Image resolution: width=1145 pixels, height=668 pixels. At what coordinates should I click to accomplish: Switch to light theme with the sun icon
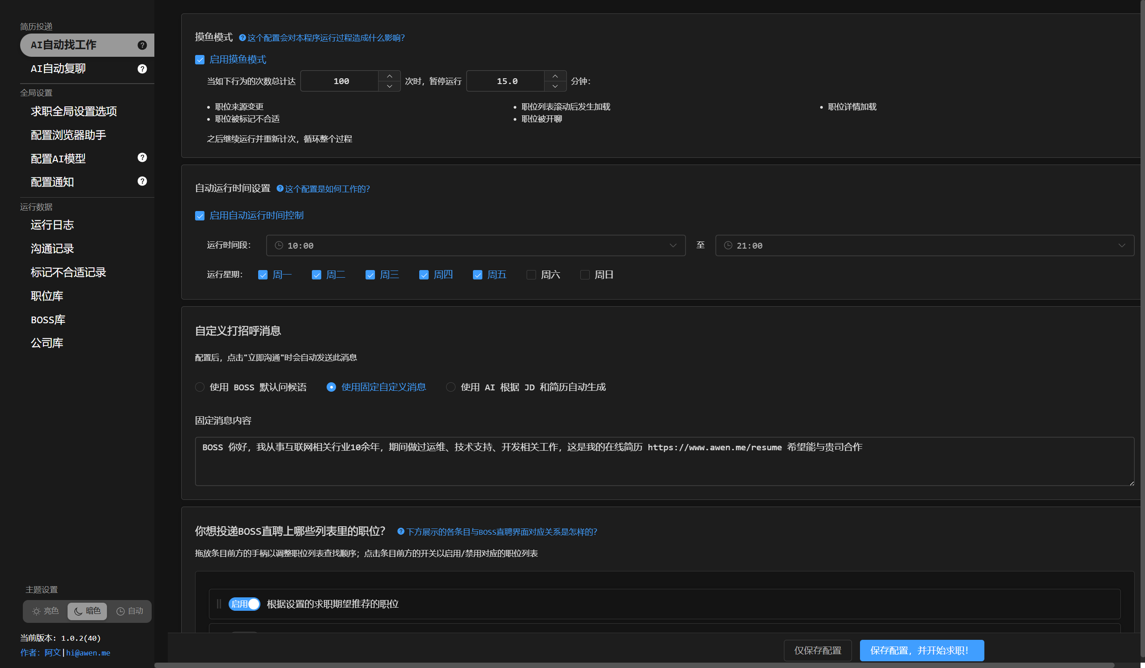45,611
